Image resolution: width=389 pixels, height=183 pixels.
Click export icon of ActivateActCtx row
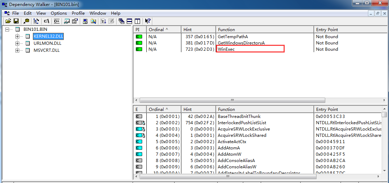point(139,142)
